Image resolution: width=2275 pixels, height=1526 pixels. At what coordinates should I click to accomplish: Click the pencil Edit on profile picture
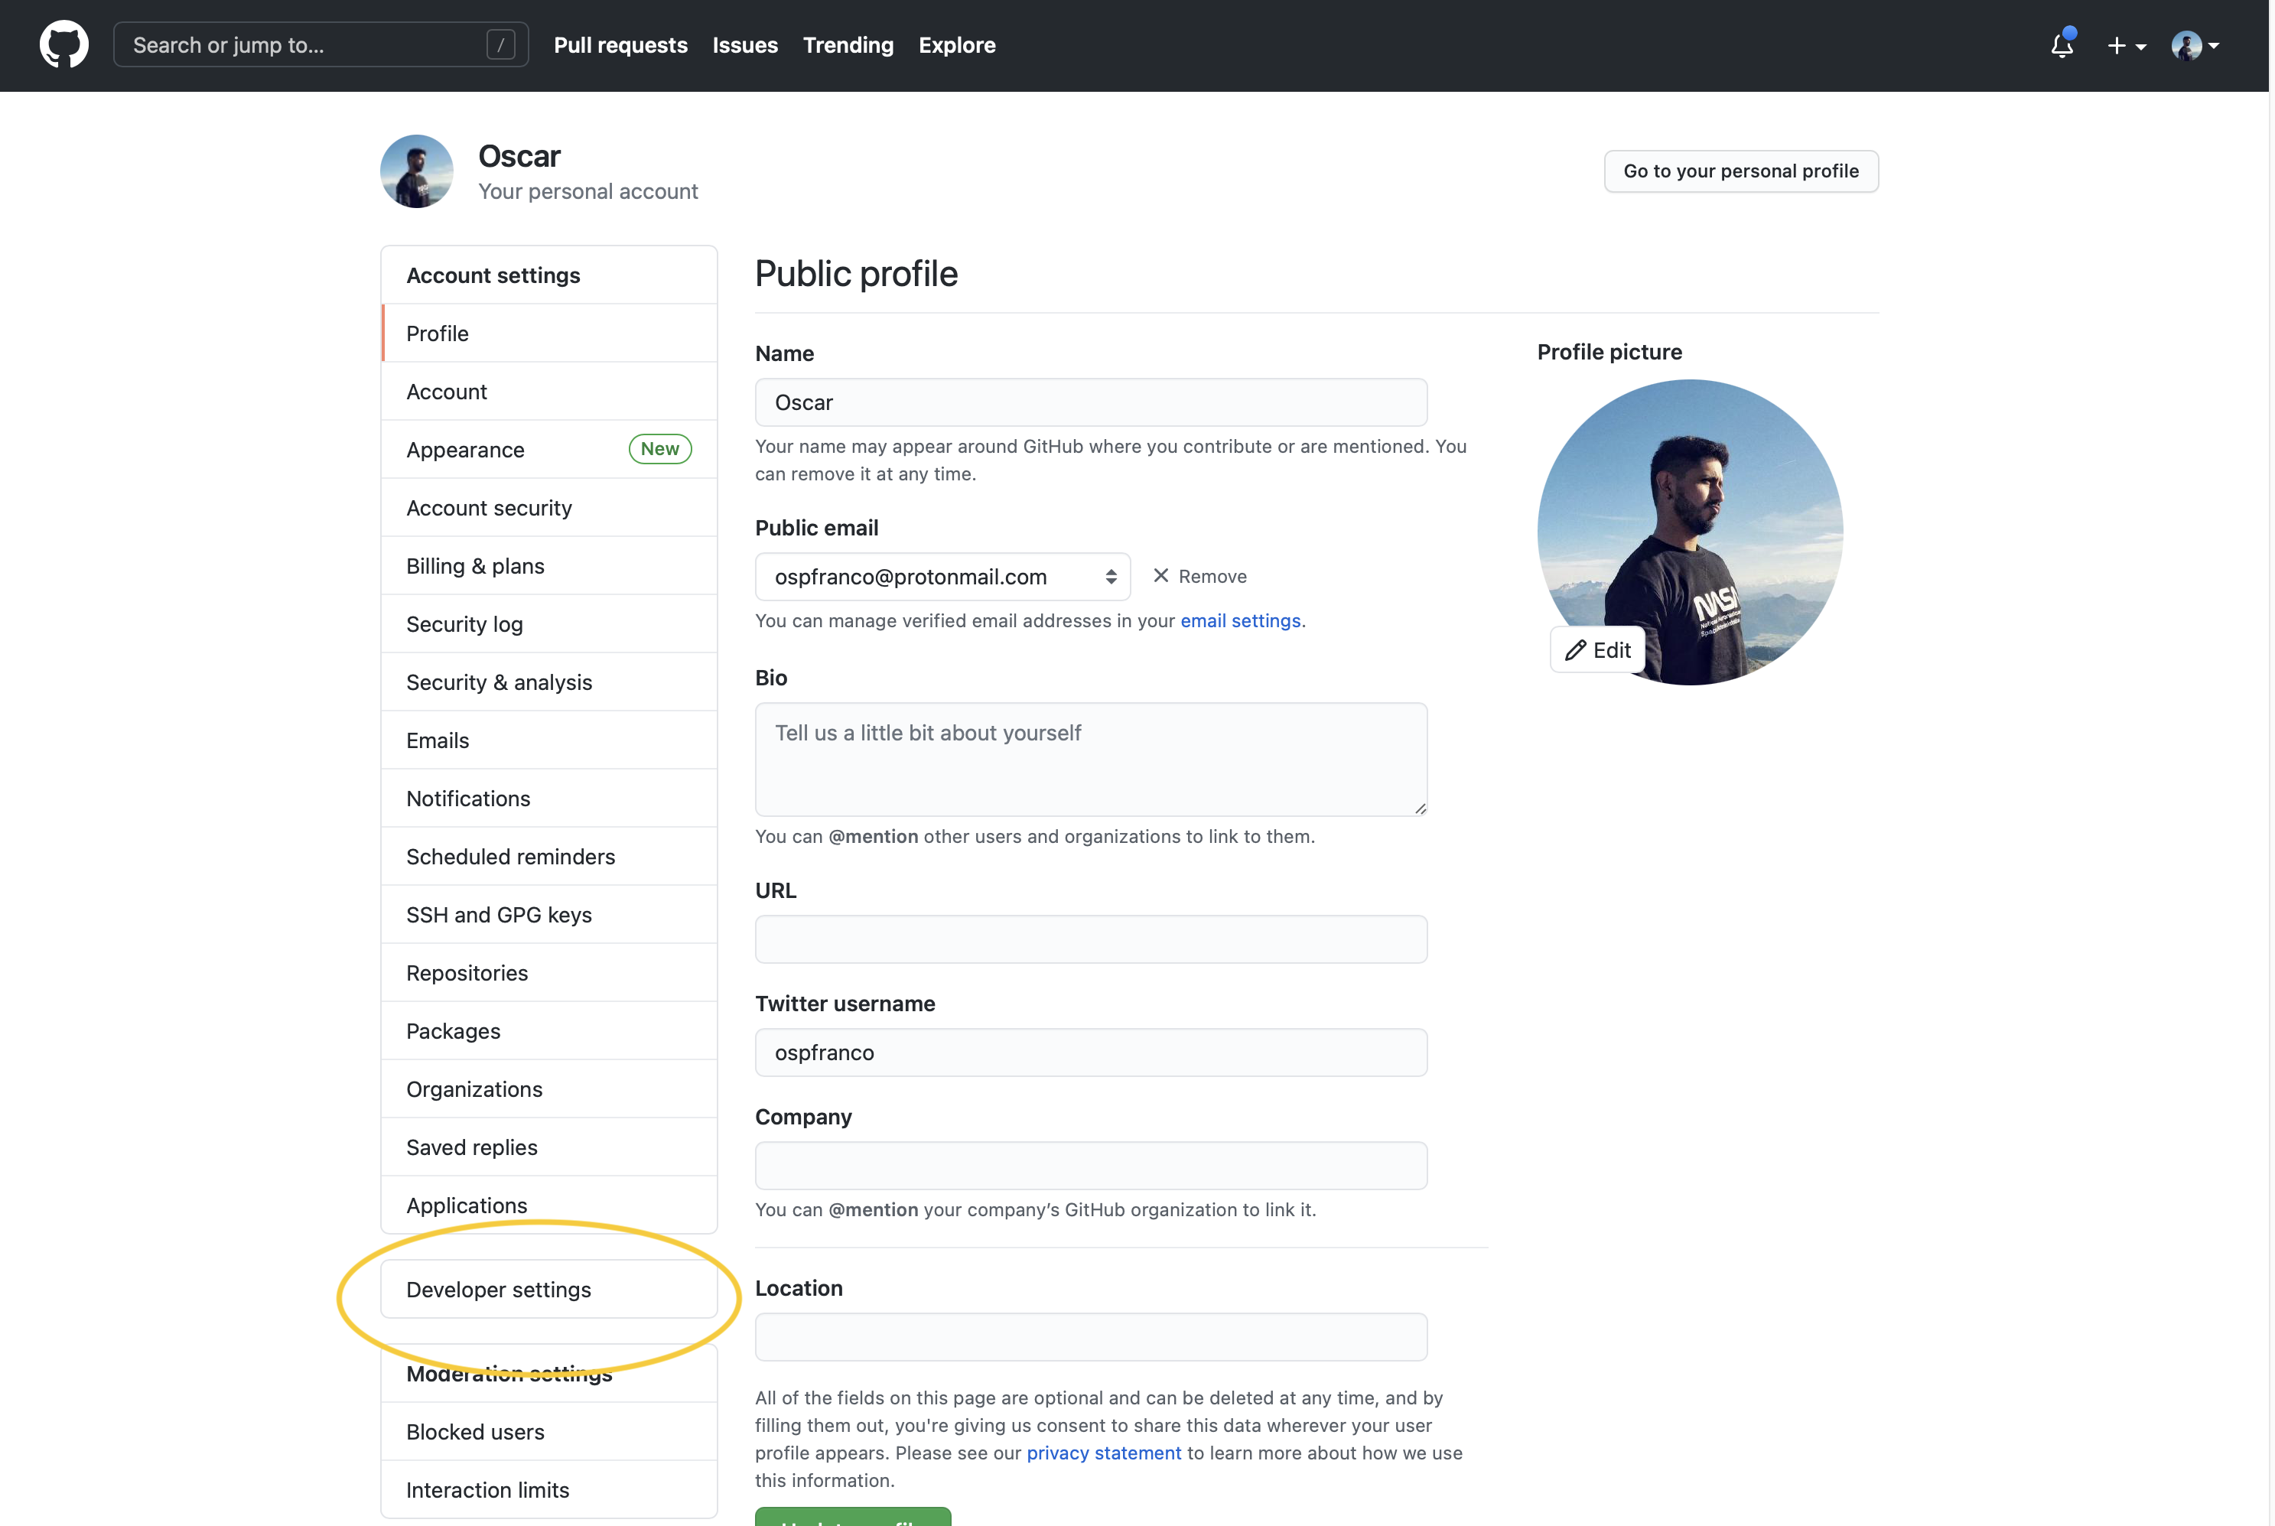pyautogui.click(x=1598, y=650)
